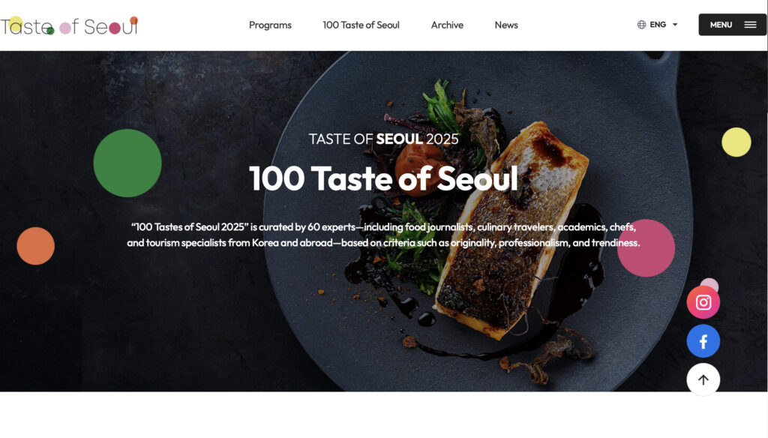Open the News section
The height and width of the screenshot is (438, 768).
point(506,25)
